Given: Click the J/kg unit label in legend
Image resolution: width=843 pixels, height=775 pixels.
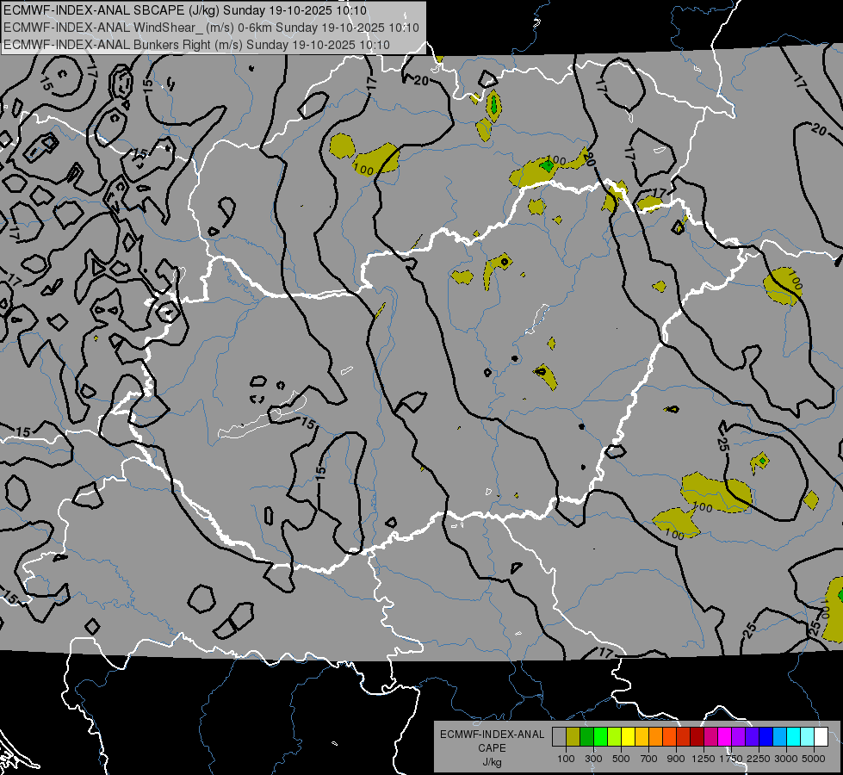Looking at the screenshot, I should tap(492, 762).
